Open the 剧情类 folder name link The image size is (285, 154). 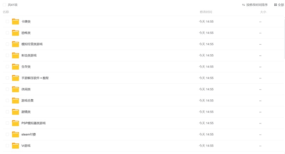(x=26, y=112)
